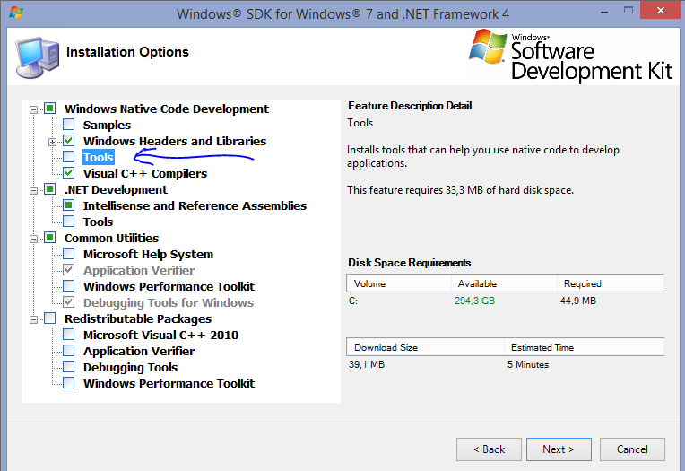
Task: Select Intellisense and Reference Assemblies item
Action: [x=195, y=206]
